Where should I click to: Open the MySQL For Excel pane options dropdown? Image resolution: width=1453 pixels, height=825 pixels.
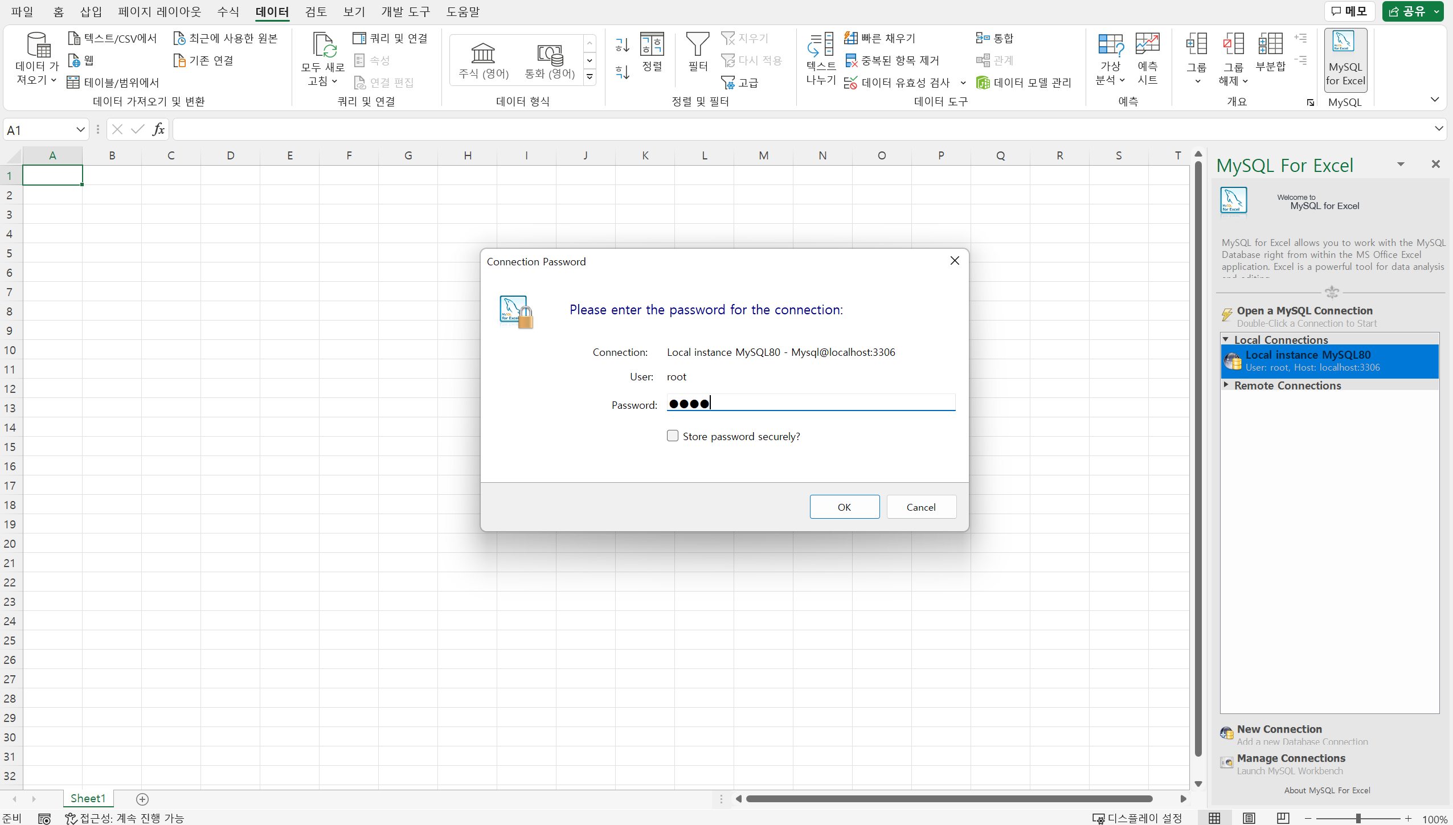1401,165
